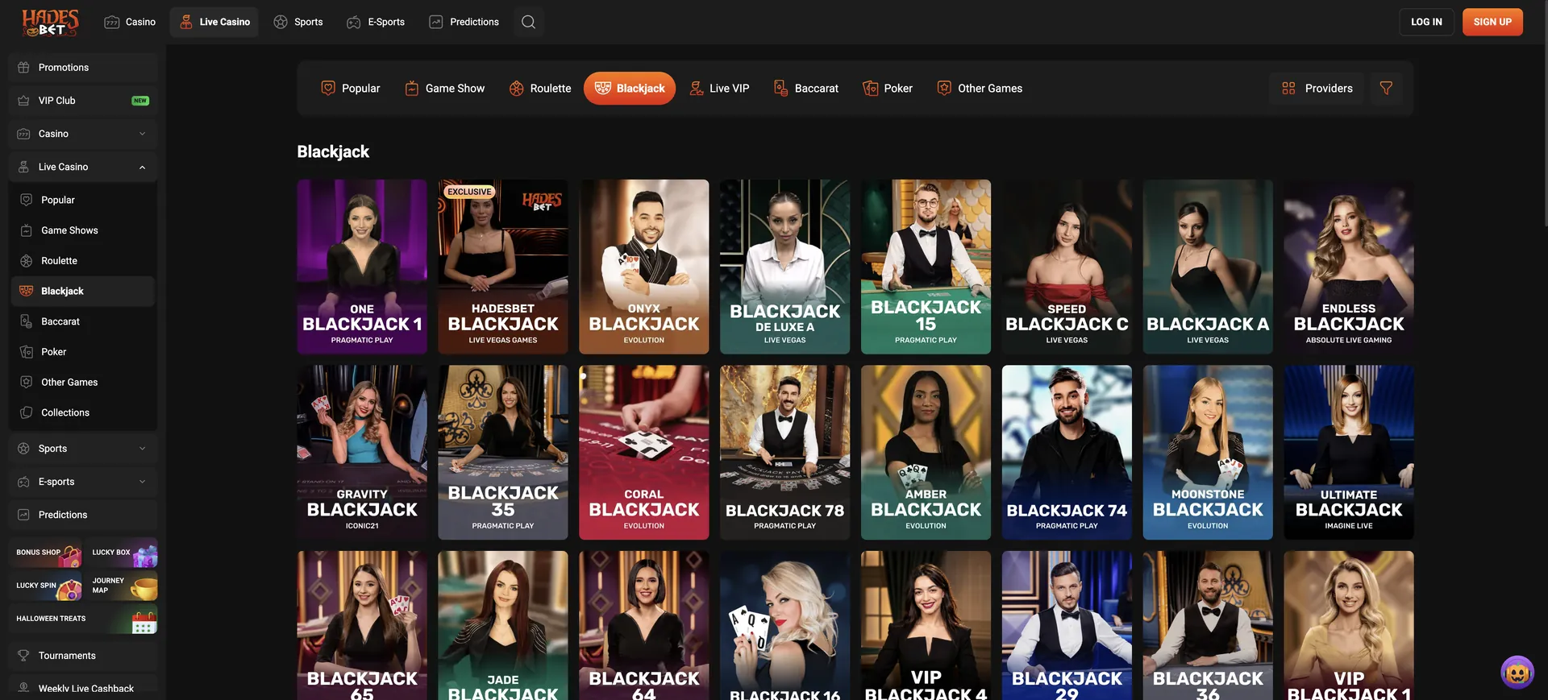The image size is (1548, 700).
Task: Go to E-Sports in top navigation
Action: coord(376,22)
